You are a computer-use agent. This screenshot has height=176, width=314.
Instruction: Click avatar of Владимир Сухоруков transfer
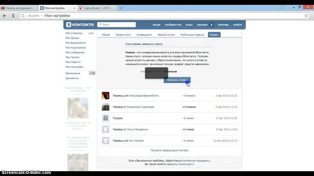click(105, 107)
